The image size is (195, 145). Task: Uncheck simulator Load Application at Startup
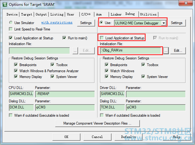click(11, 38)
